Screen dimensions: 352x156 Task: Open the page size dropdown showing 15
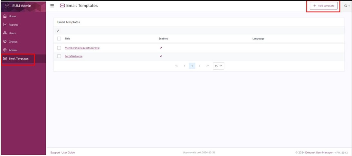pyautogui.click(x=218, y=66)
